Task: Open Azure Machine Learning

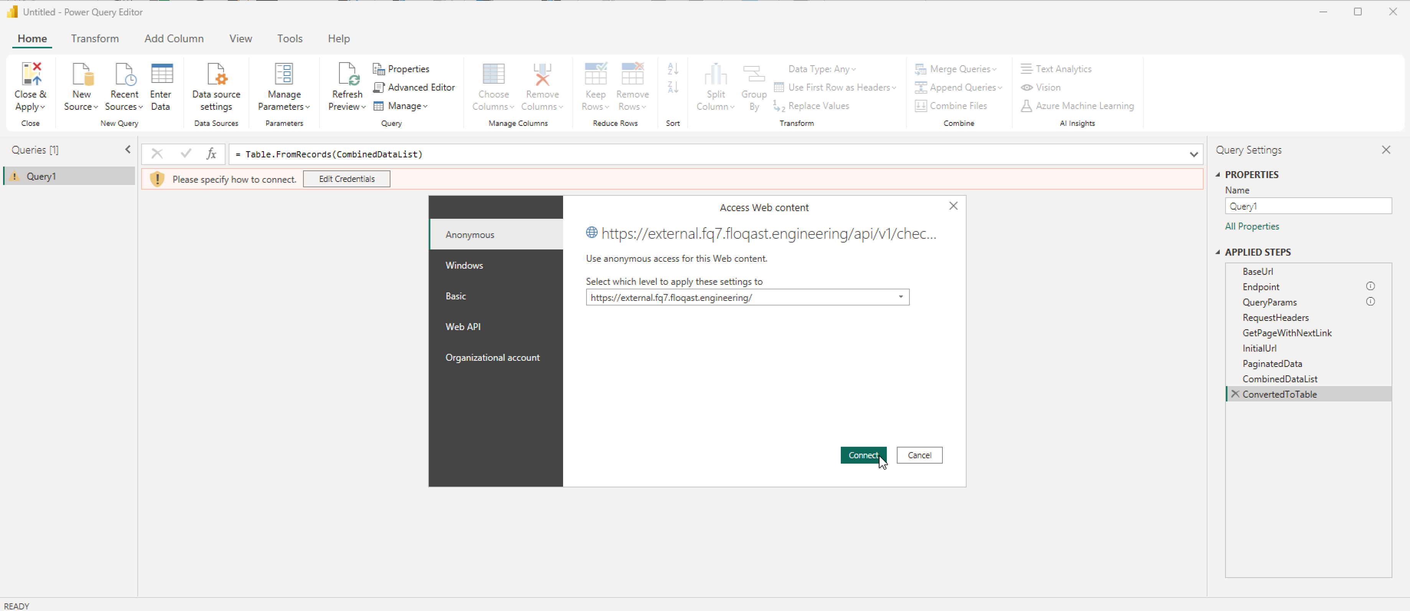Action: (x=1077, y=106)
